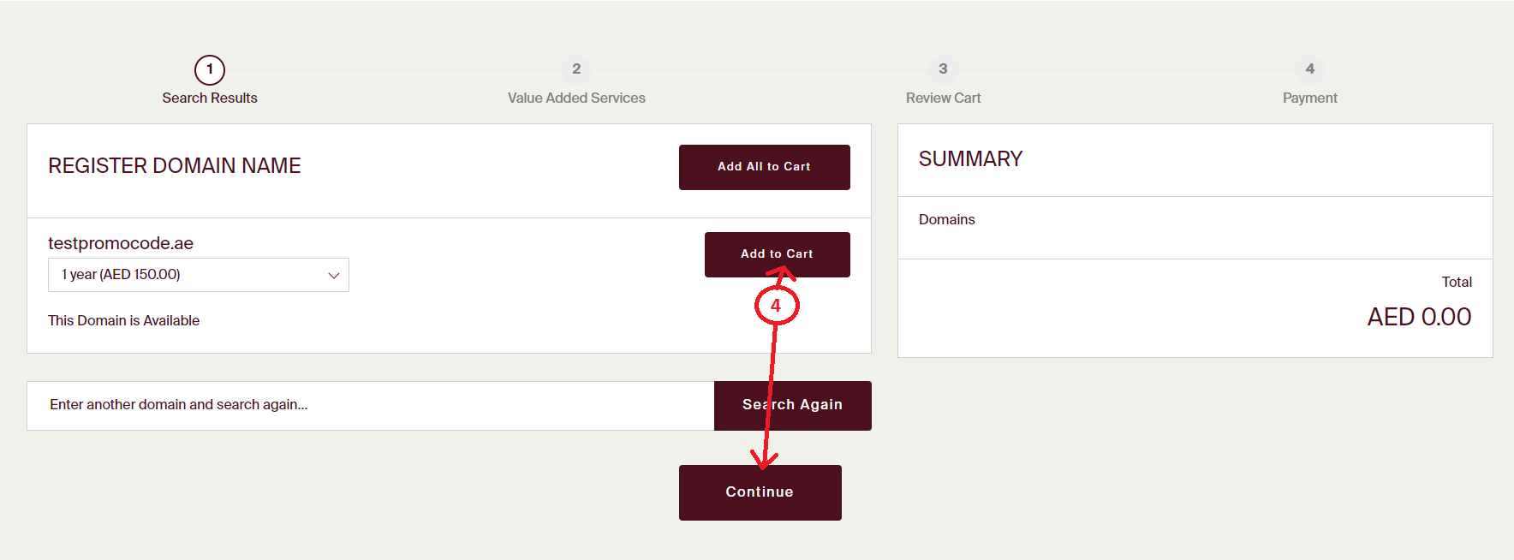Click the chevron arrow of the registration period dropdown
The image size is (1514, 560).
point(334,275)
